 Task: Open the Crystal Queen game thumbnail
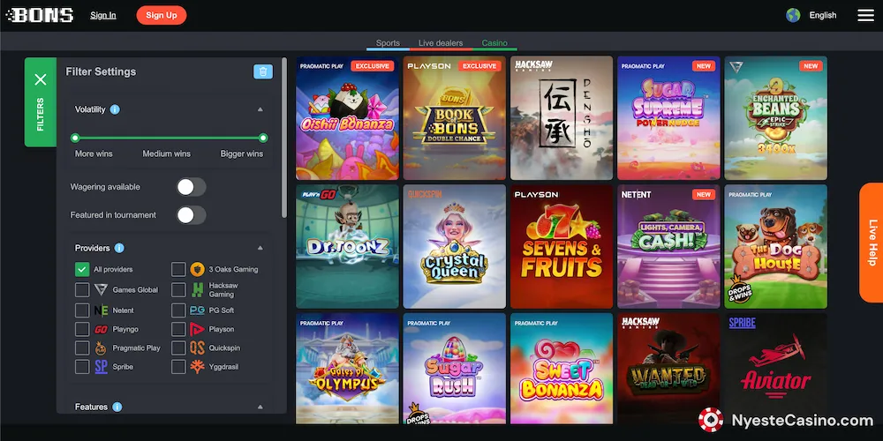455,246
